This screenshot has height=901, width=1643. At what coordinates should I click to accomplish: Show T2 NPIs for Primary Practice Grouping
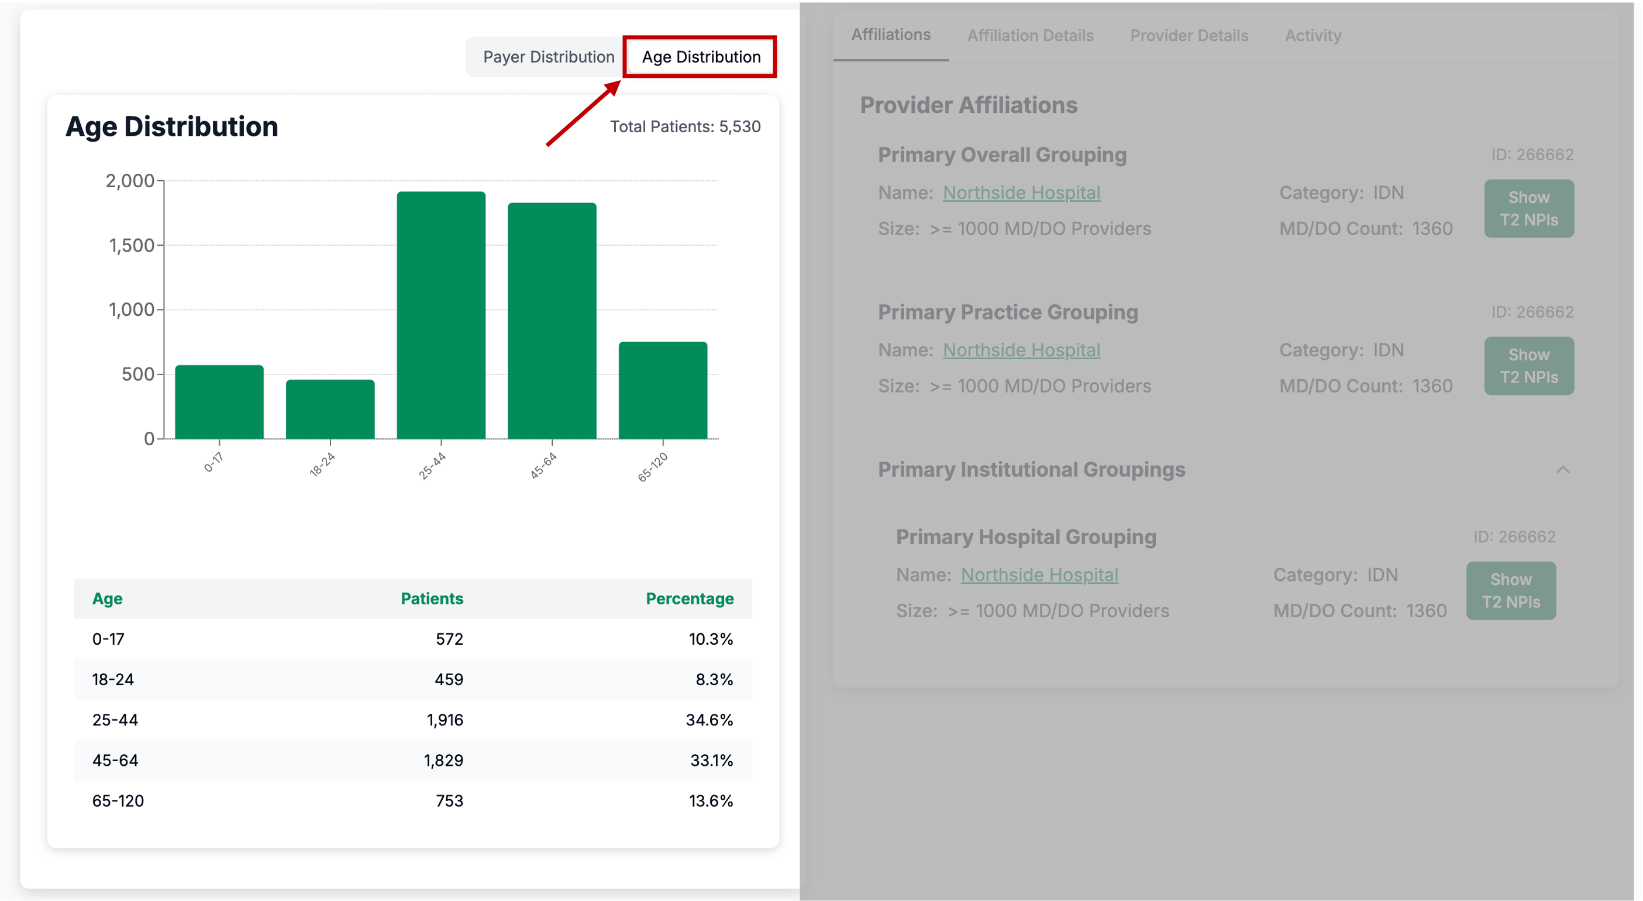click(x=1528, y=366)
